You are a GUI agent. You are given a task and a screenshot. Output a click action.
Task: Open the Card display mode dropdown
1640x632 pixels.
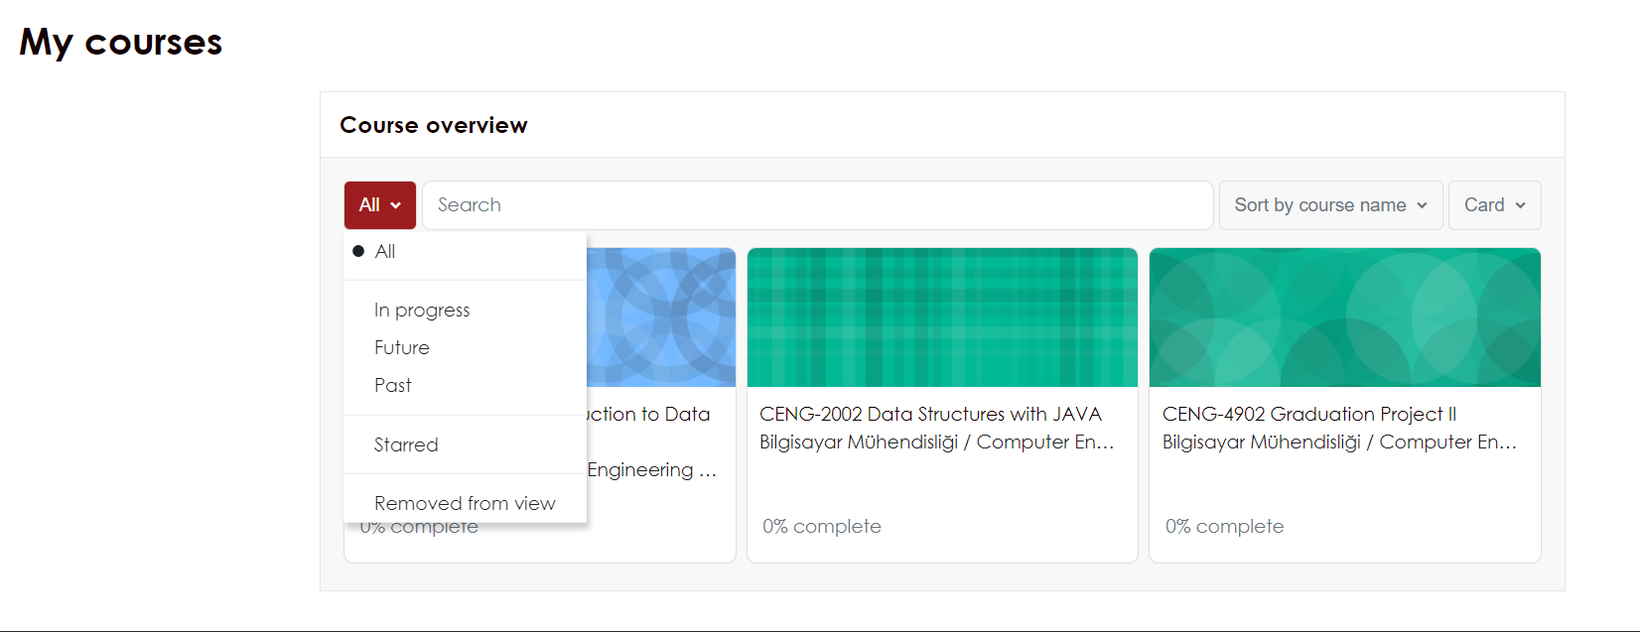pos(1493,205)
